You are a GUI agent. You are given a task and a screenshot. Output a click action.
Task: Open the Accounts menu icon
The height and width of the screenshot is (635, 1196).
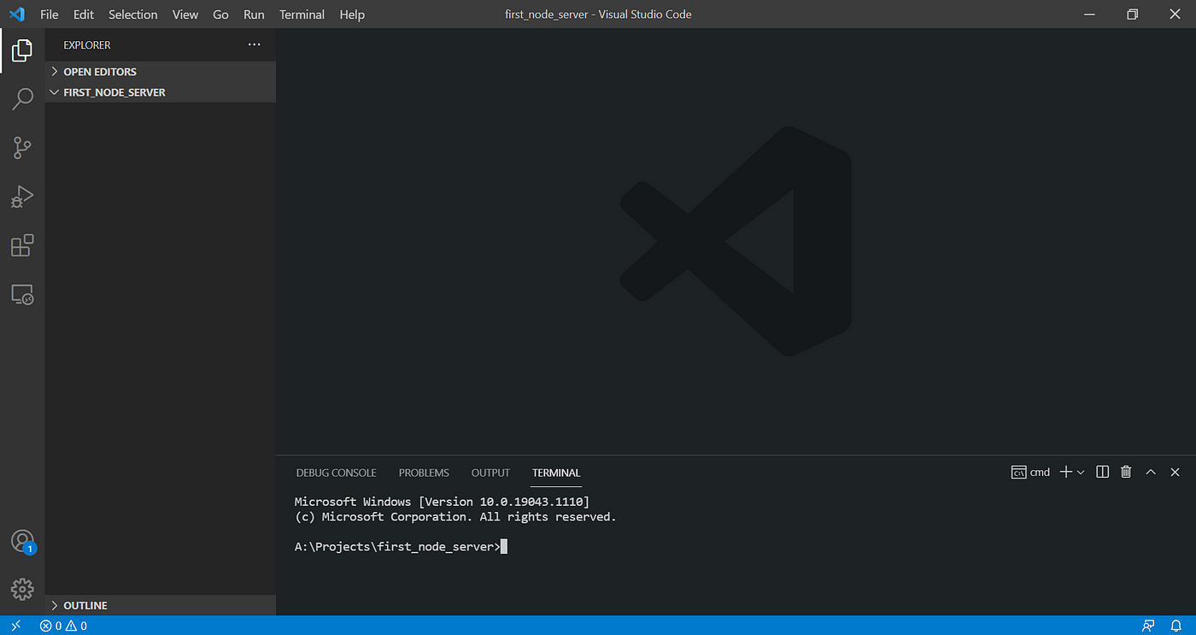22,542
